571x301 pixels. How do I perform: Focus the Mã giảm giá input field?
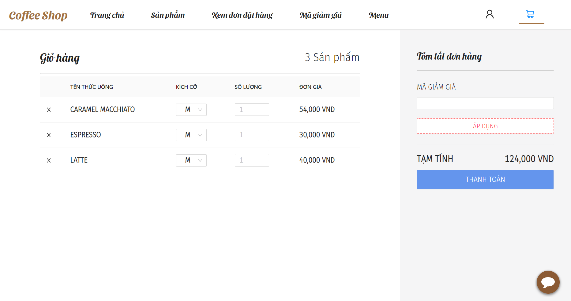485,103
